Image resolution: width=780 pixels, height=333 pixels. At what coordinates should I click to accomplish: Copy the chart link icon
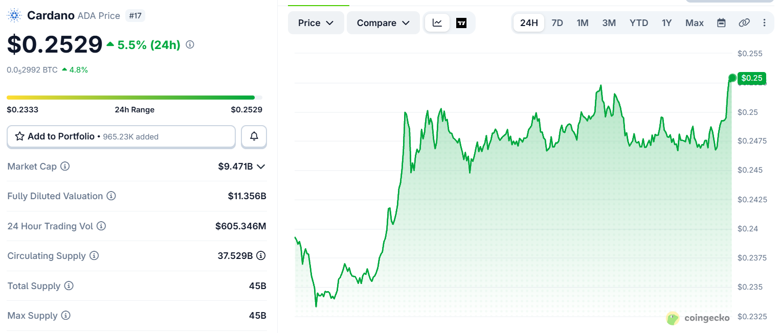744,23
